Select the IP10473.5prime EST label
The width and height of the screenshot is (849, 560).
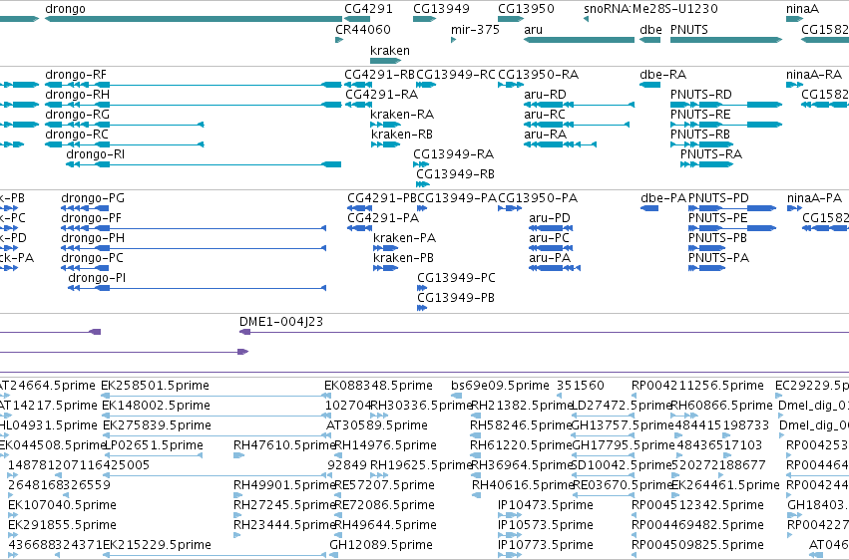[546, 505]
